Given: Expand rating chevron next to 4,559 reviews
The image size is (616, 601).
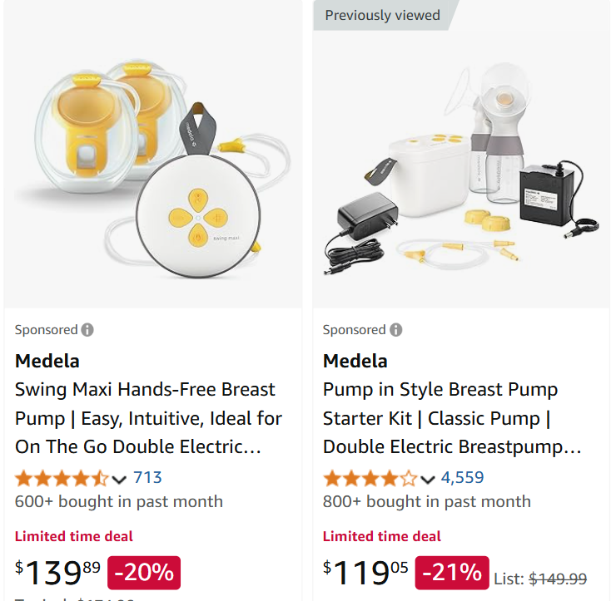Looking at the screenshot, I should click(x=428, y=479).
